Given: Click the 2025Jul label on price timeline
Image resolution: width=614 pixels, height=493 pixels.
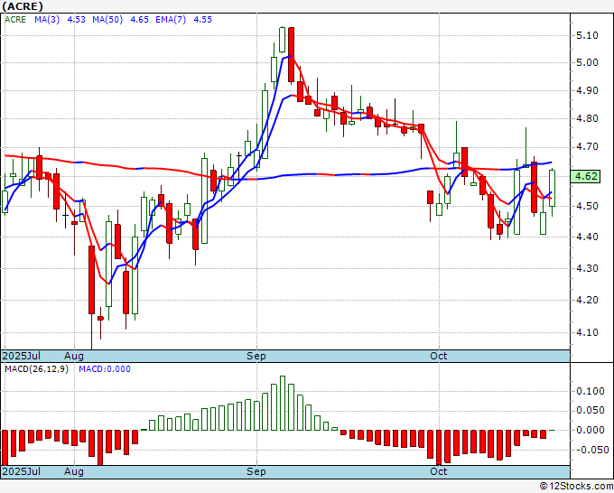Looking at the screenshot, I should 21,356.
